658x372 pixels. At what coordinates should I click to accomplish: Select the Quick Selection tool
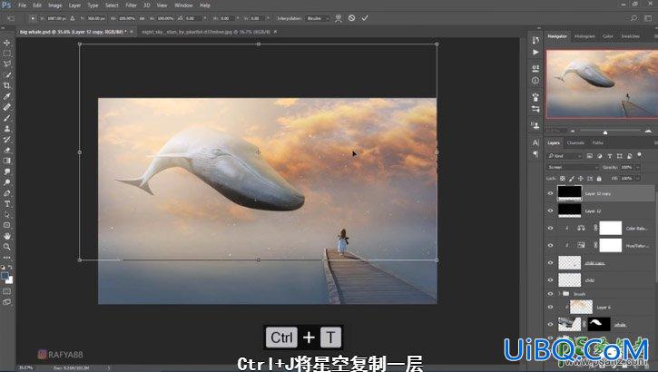[x=6, y=75]
